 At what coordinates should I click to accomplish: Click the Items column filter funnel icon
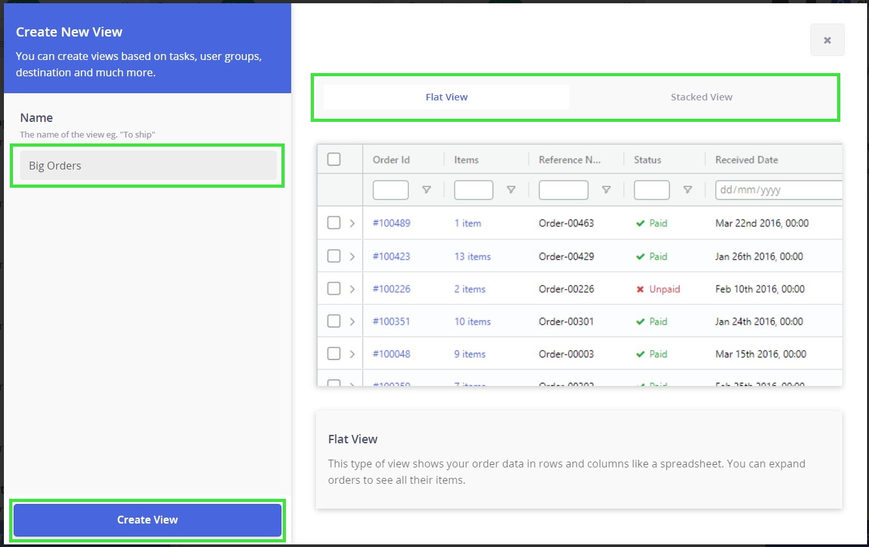pyautogui.click(x=511, y=190)
